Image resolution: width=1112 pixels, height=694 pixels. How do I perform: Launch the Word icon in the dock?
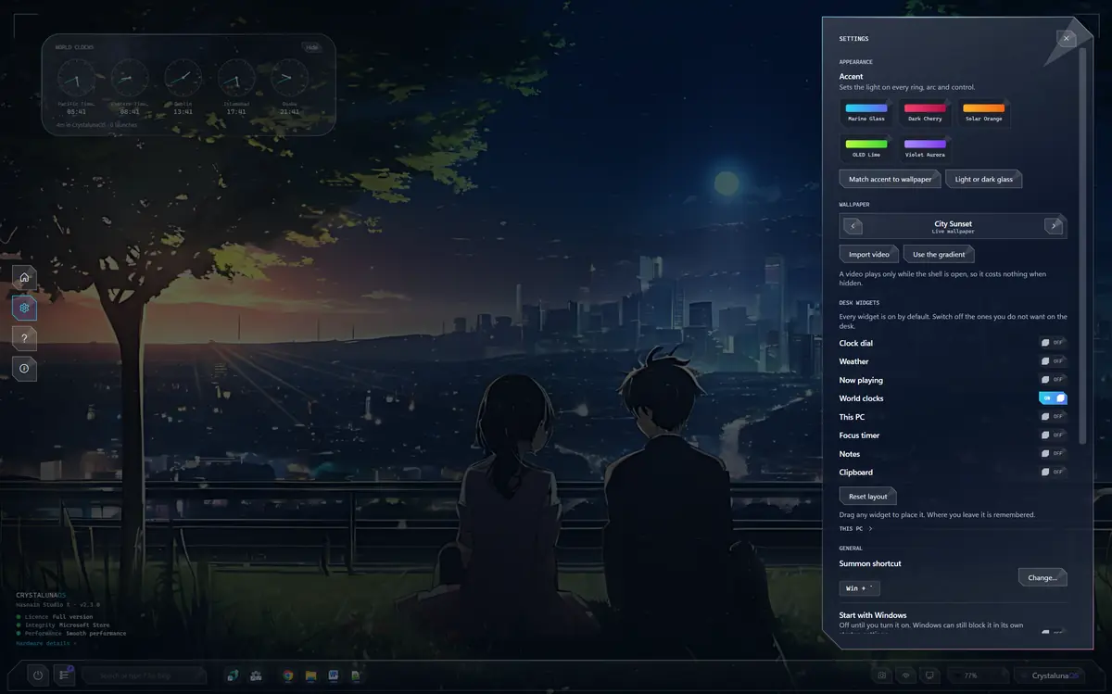334,676
